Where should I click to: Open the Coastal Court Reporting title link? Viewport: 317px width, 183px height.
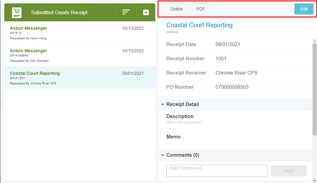199,25
